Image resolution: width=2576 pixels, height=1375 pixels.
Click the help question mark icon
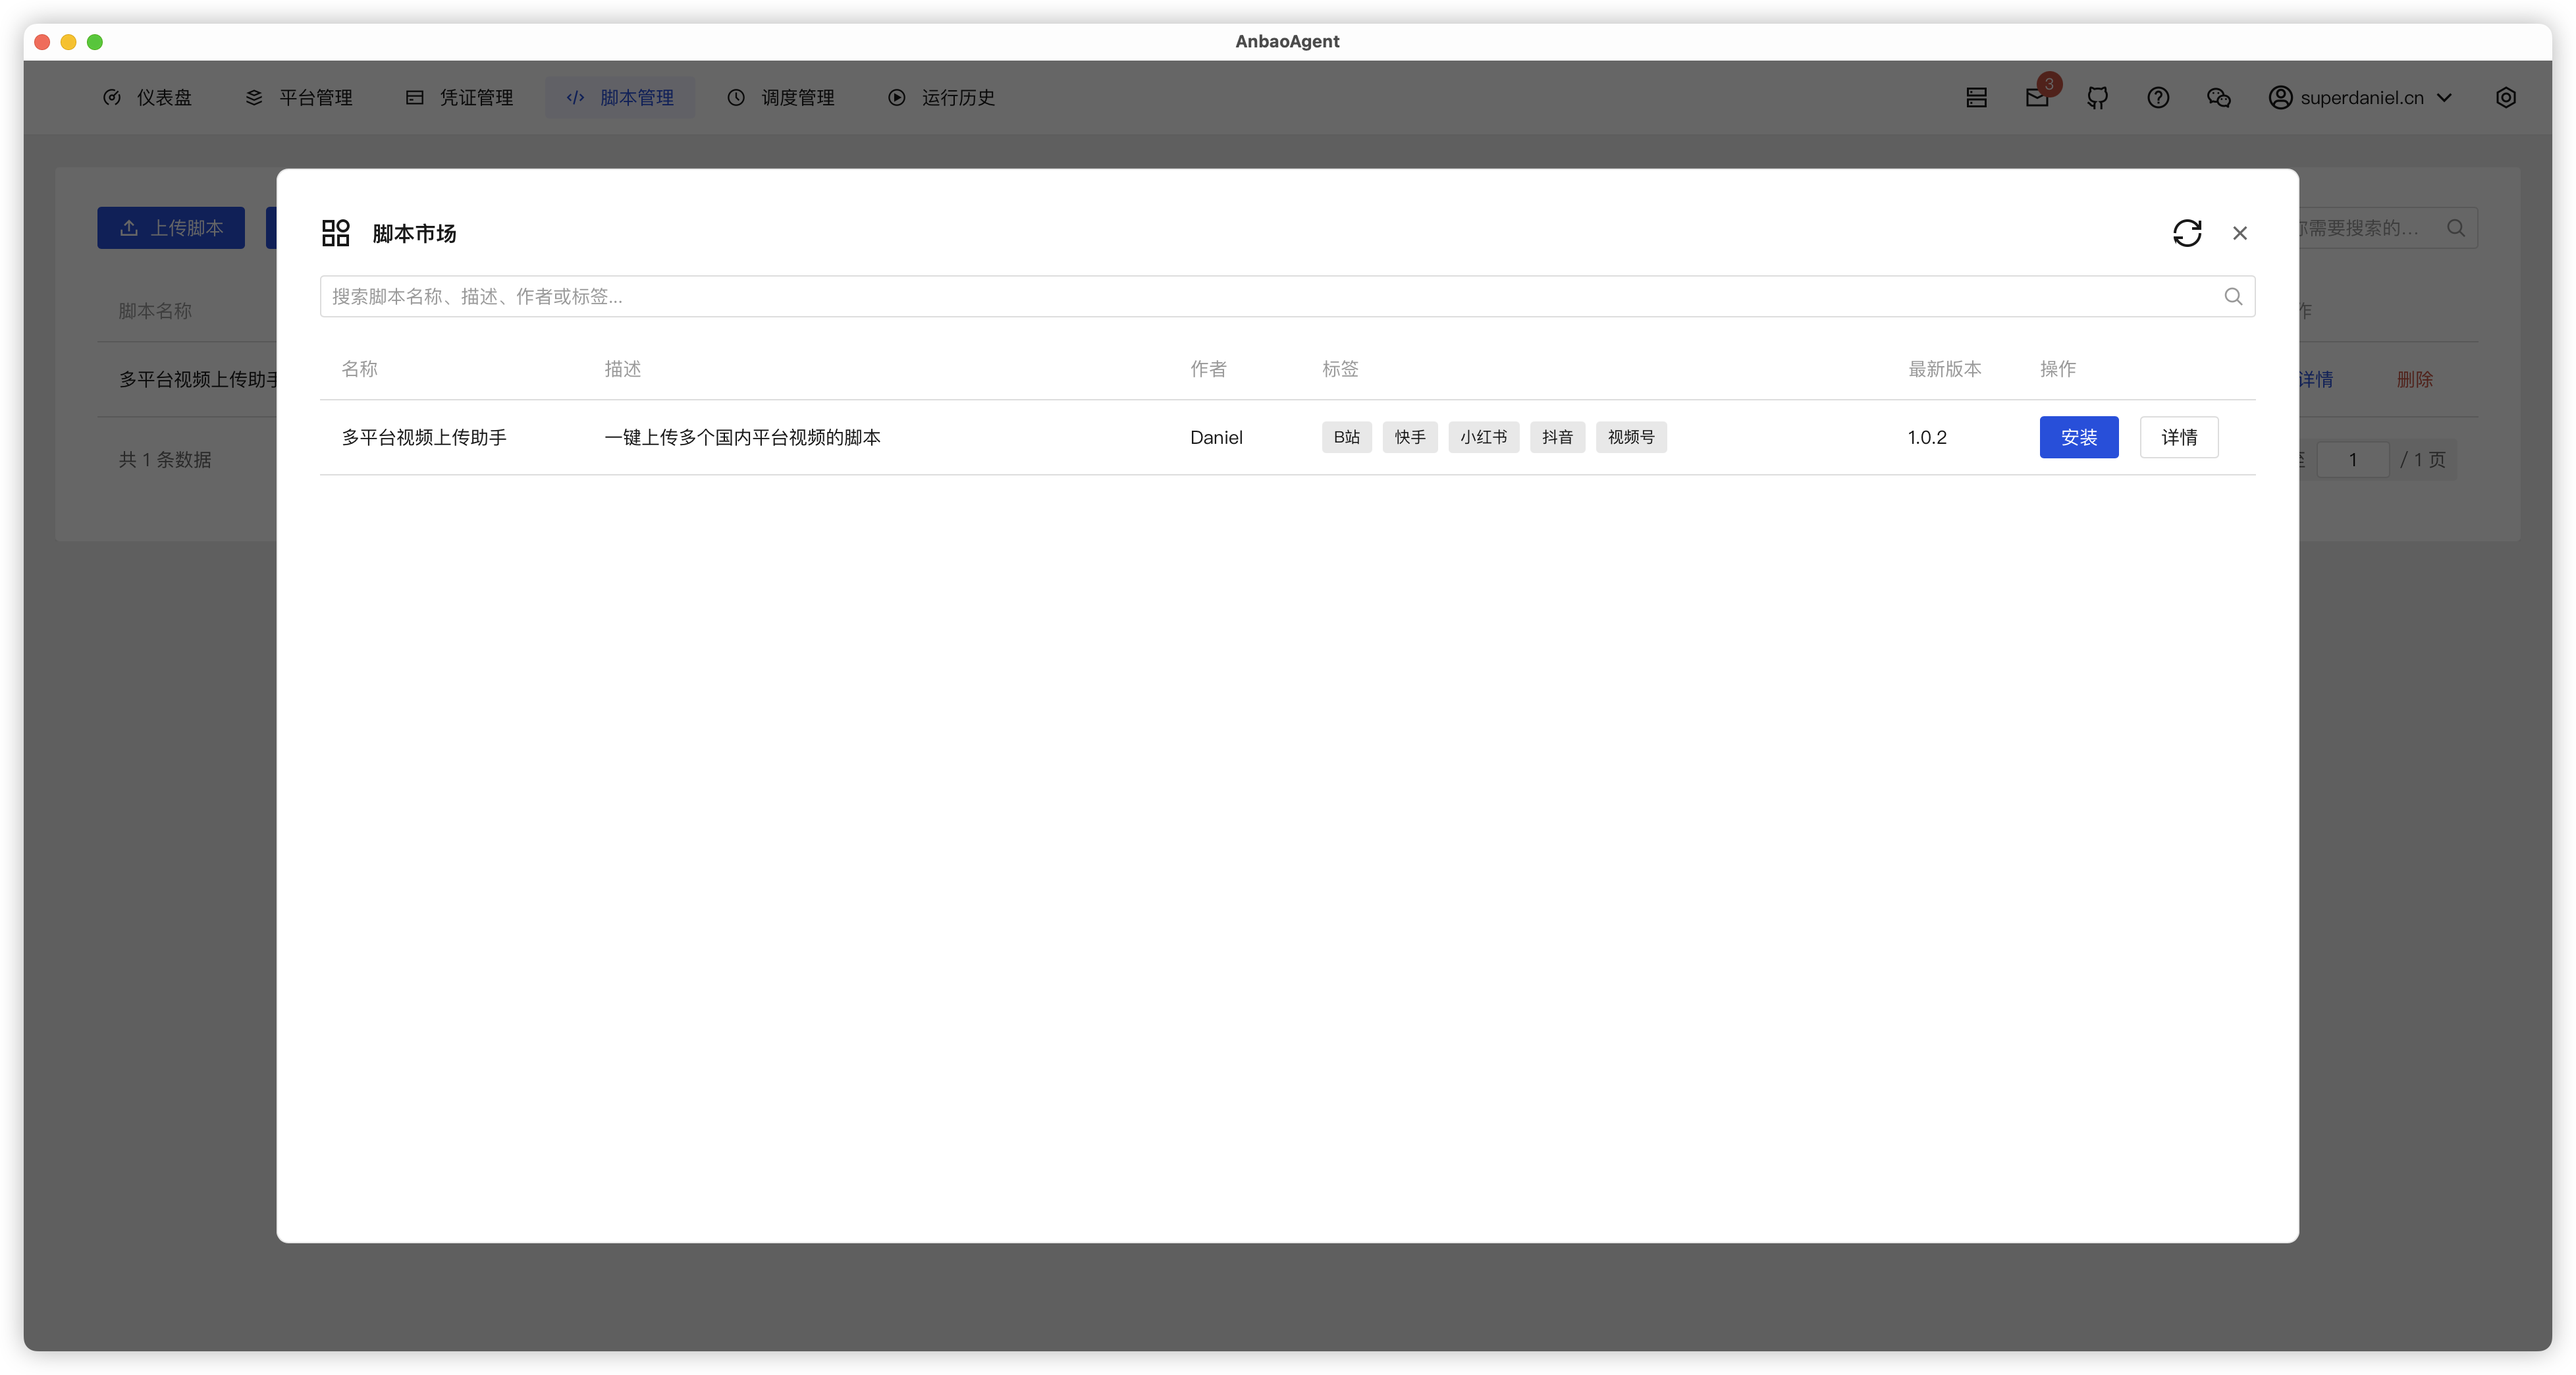(2157, 97)
